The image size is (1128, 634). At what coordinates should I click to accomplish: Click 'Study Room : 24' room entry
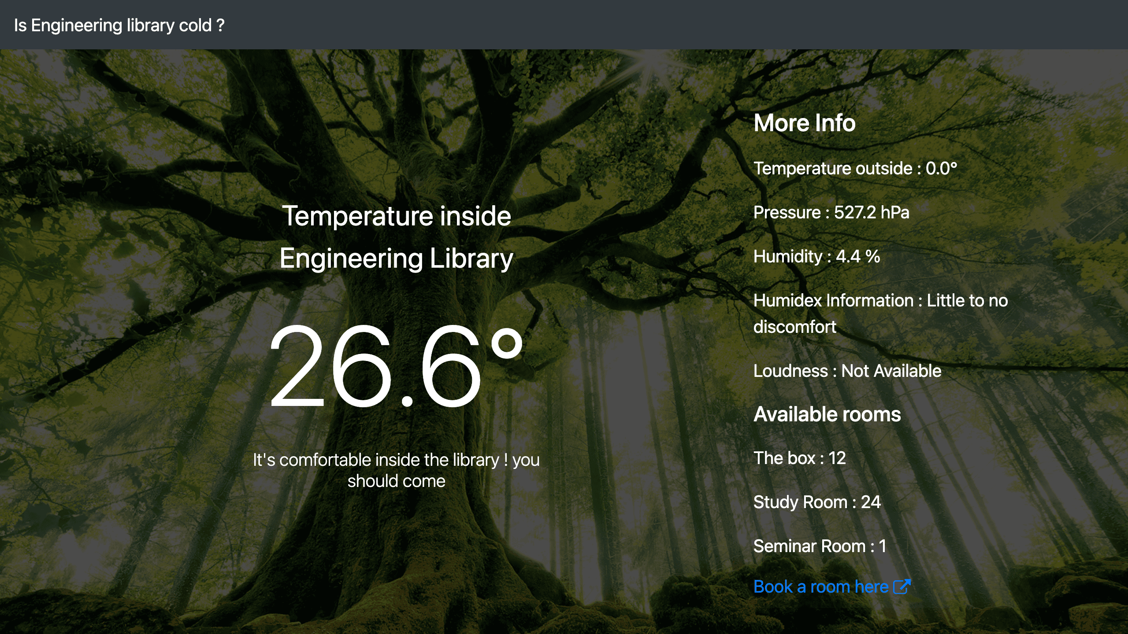[817, 502]
